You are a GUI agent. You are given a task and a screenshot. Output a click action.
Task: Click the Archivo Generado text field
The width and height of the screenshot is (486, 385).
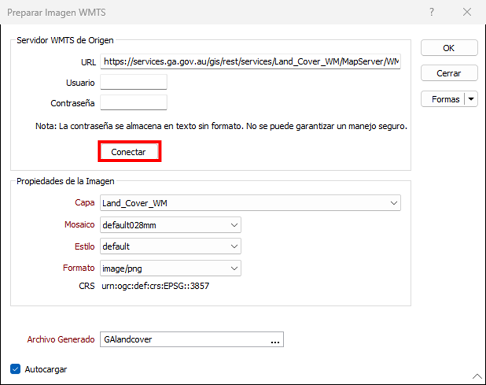click(x=184, y=340)
